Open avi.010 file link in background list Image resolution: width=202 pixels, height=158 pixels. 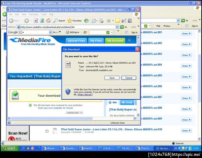(111, 129)
